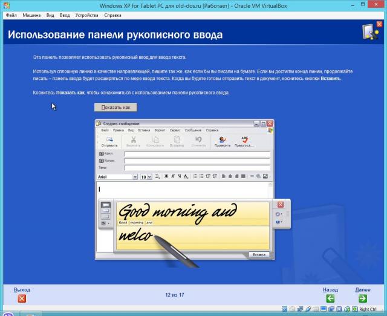Click the Отправить send icon in the message window
The width and height of the screenshot is (387, 316).
coord(109,140)
